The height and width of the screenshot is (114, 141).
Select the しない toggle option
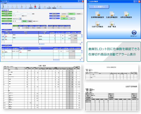click(x=72, y=19)
